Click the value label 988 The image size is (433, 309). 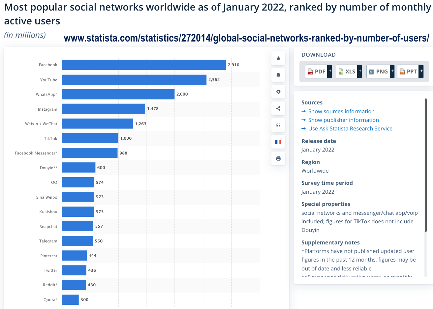pos(123,153)
